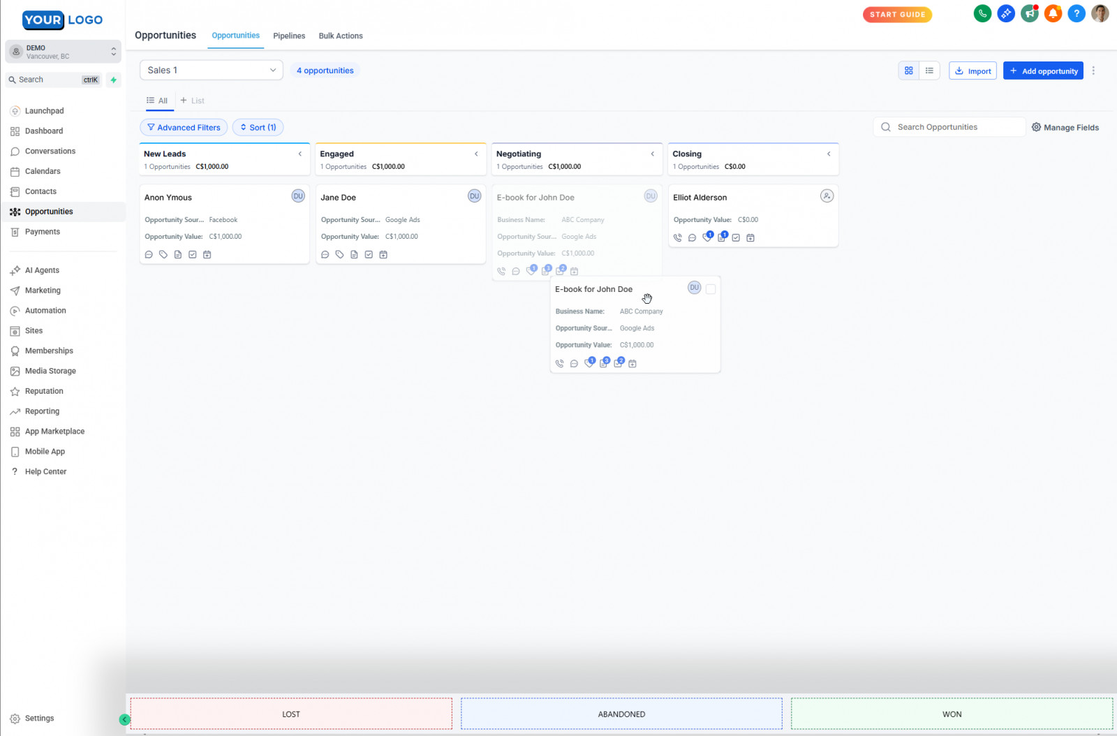Switch to the board grid view toggle
Screen dimensions: 1117x736
point(909,71)
